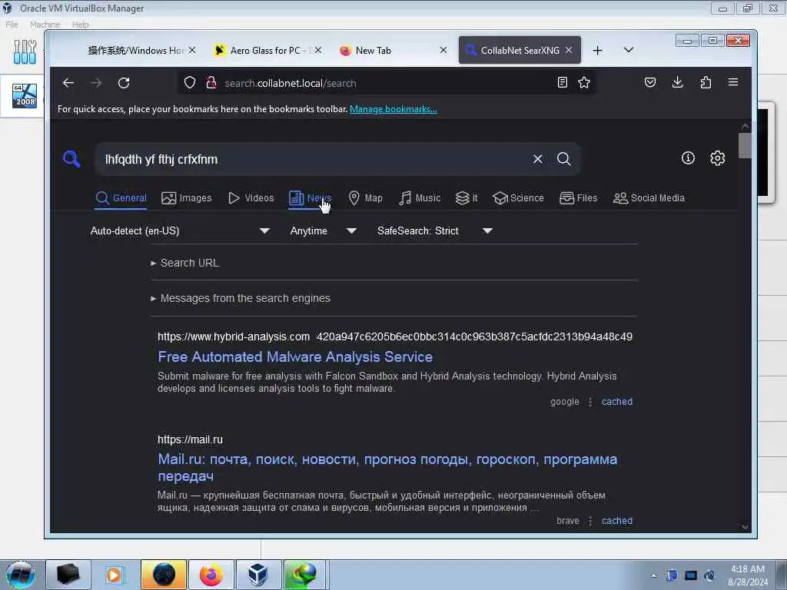Switch to the New Tab tab
The height and width of the screenshot is (590, 787).
pos(373,50)
